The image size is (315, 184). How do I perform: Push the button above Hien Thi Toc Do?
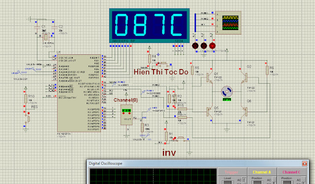tap(163, 64)
